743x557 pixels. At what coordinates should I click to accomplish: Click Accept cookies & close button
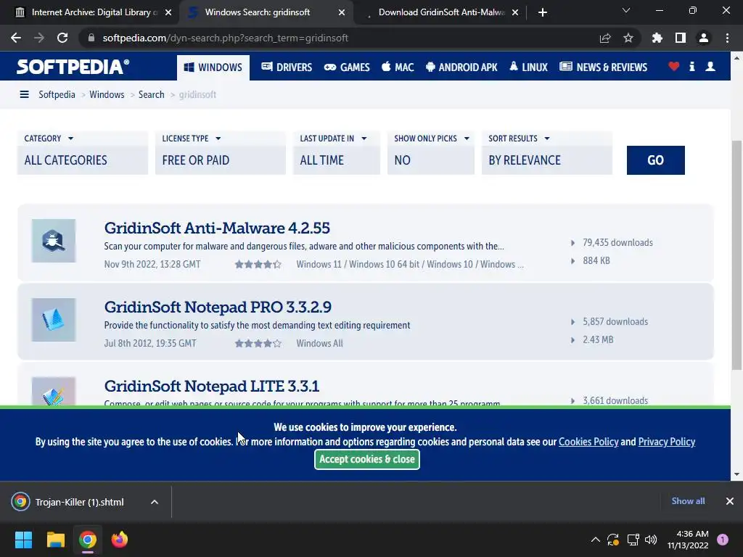[x=366, y=459]
